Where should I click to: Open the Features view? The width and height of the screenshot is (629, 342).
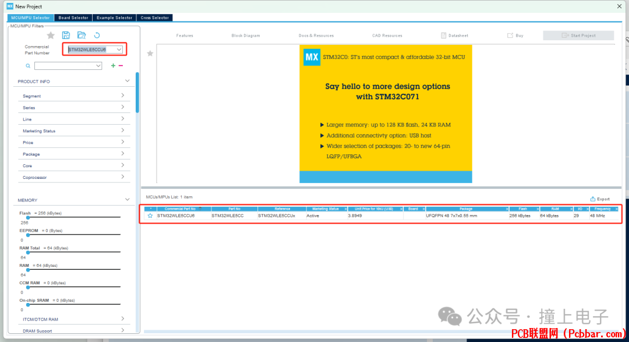pyautogui.click(x=185, y=36)
